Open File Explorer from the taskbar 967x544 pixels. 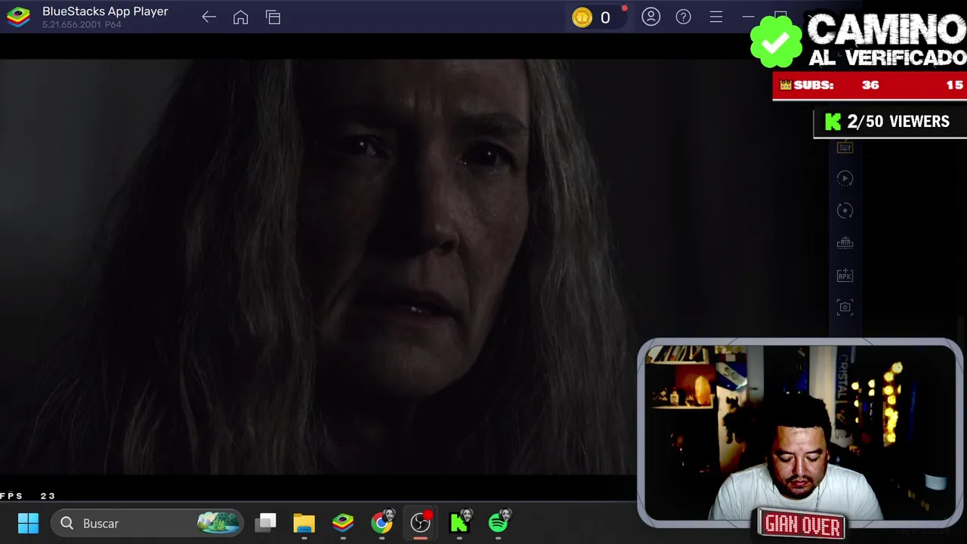304,523
